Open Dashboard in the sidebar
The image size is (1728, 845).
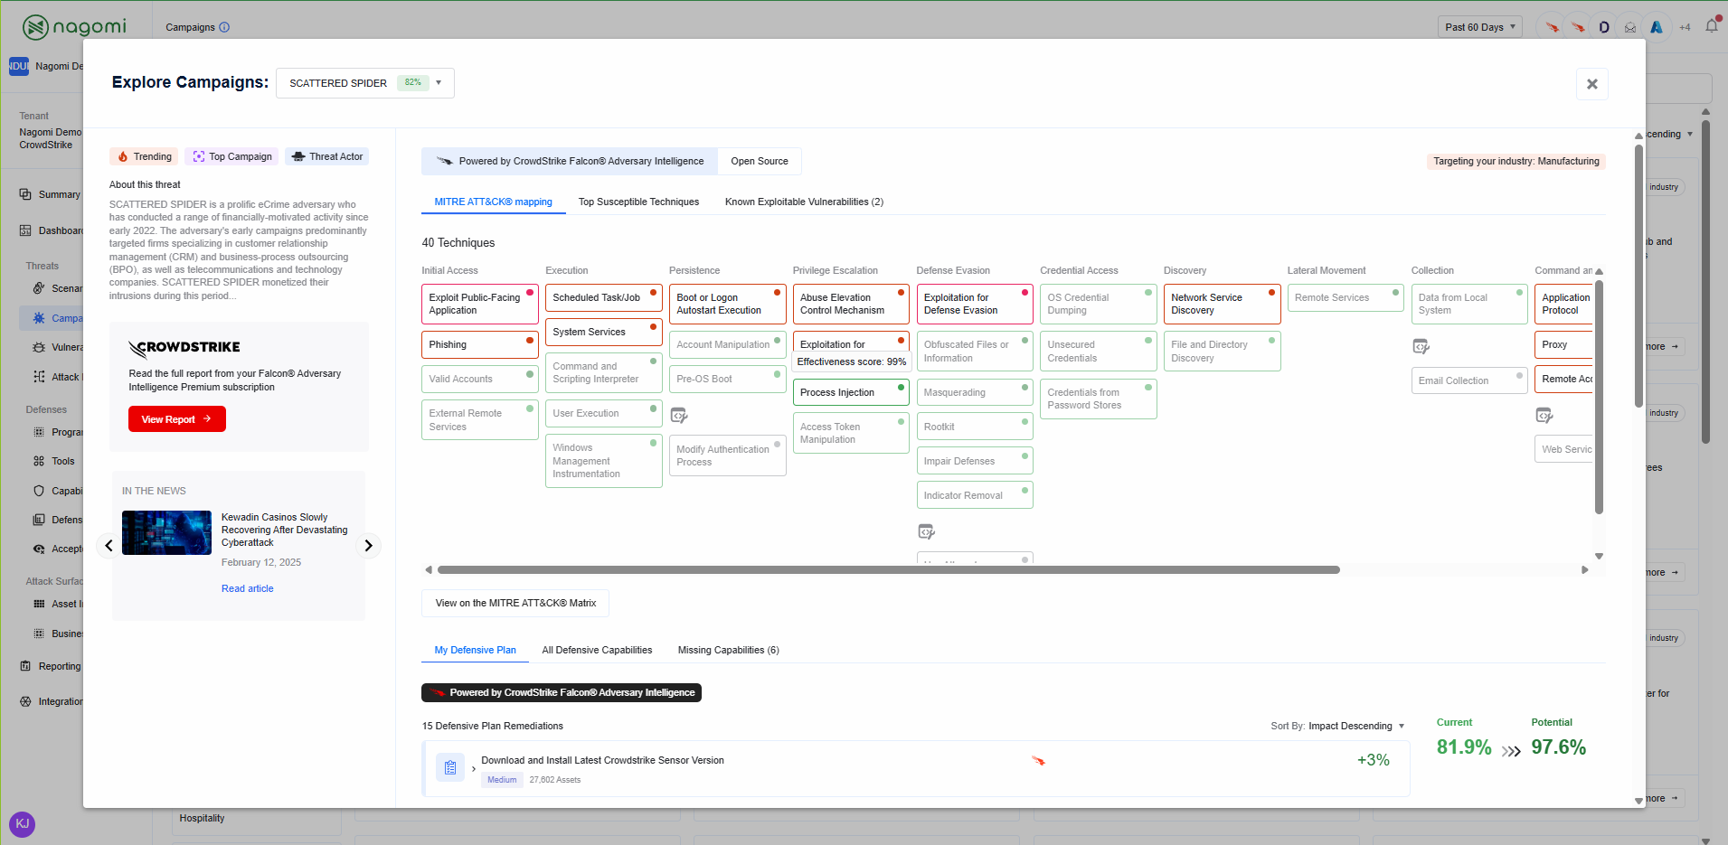51,230
